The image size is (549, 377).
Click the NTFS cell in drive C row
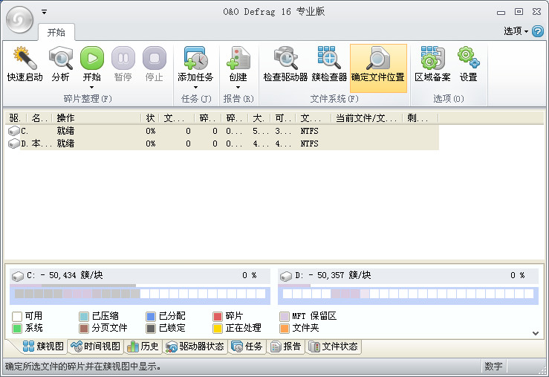[x=310, y=131]
